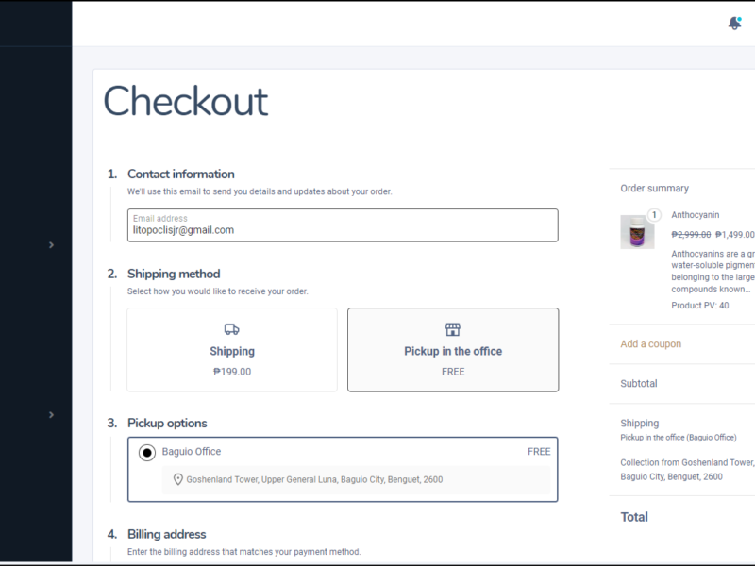The image size is (755, 566).
Task: Select the Baguio Office radio button
Action: (x=147, y=453)
